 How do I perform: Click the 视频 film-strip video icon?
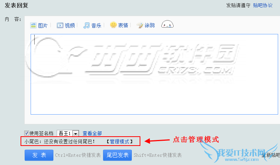click(x=60, y=25)
